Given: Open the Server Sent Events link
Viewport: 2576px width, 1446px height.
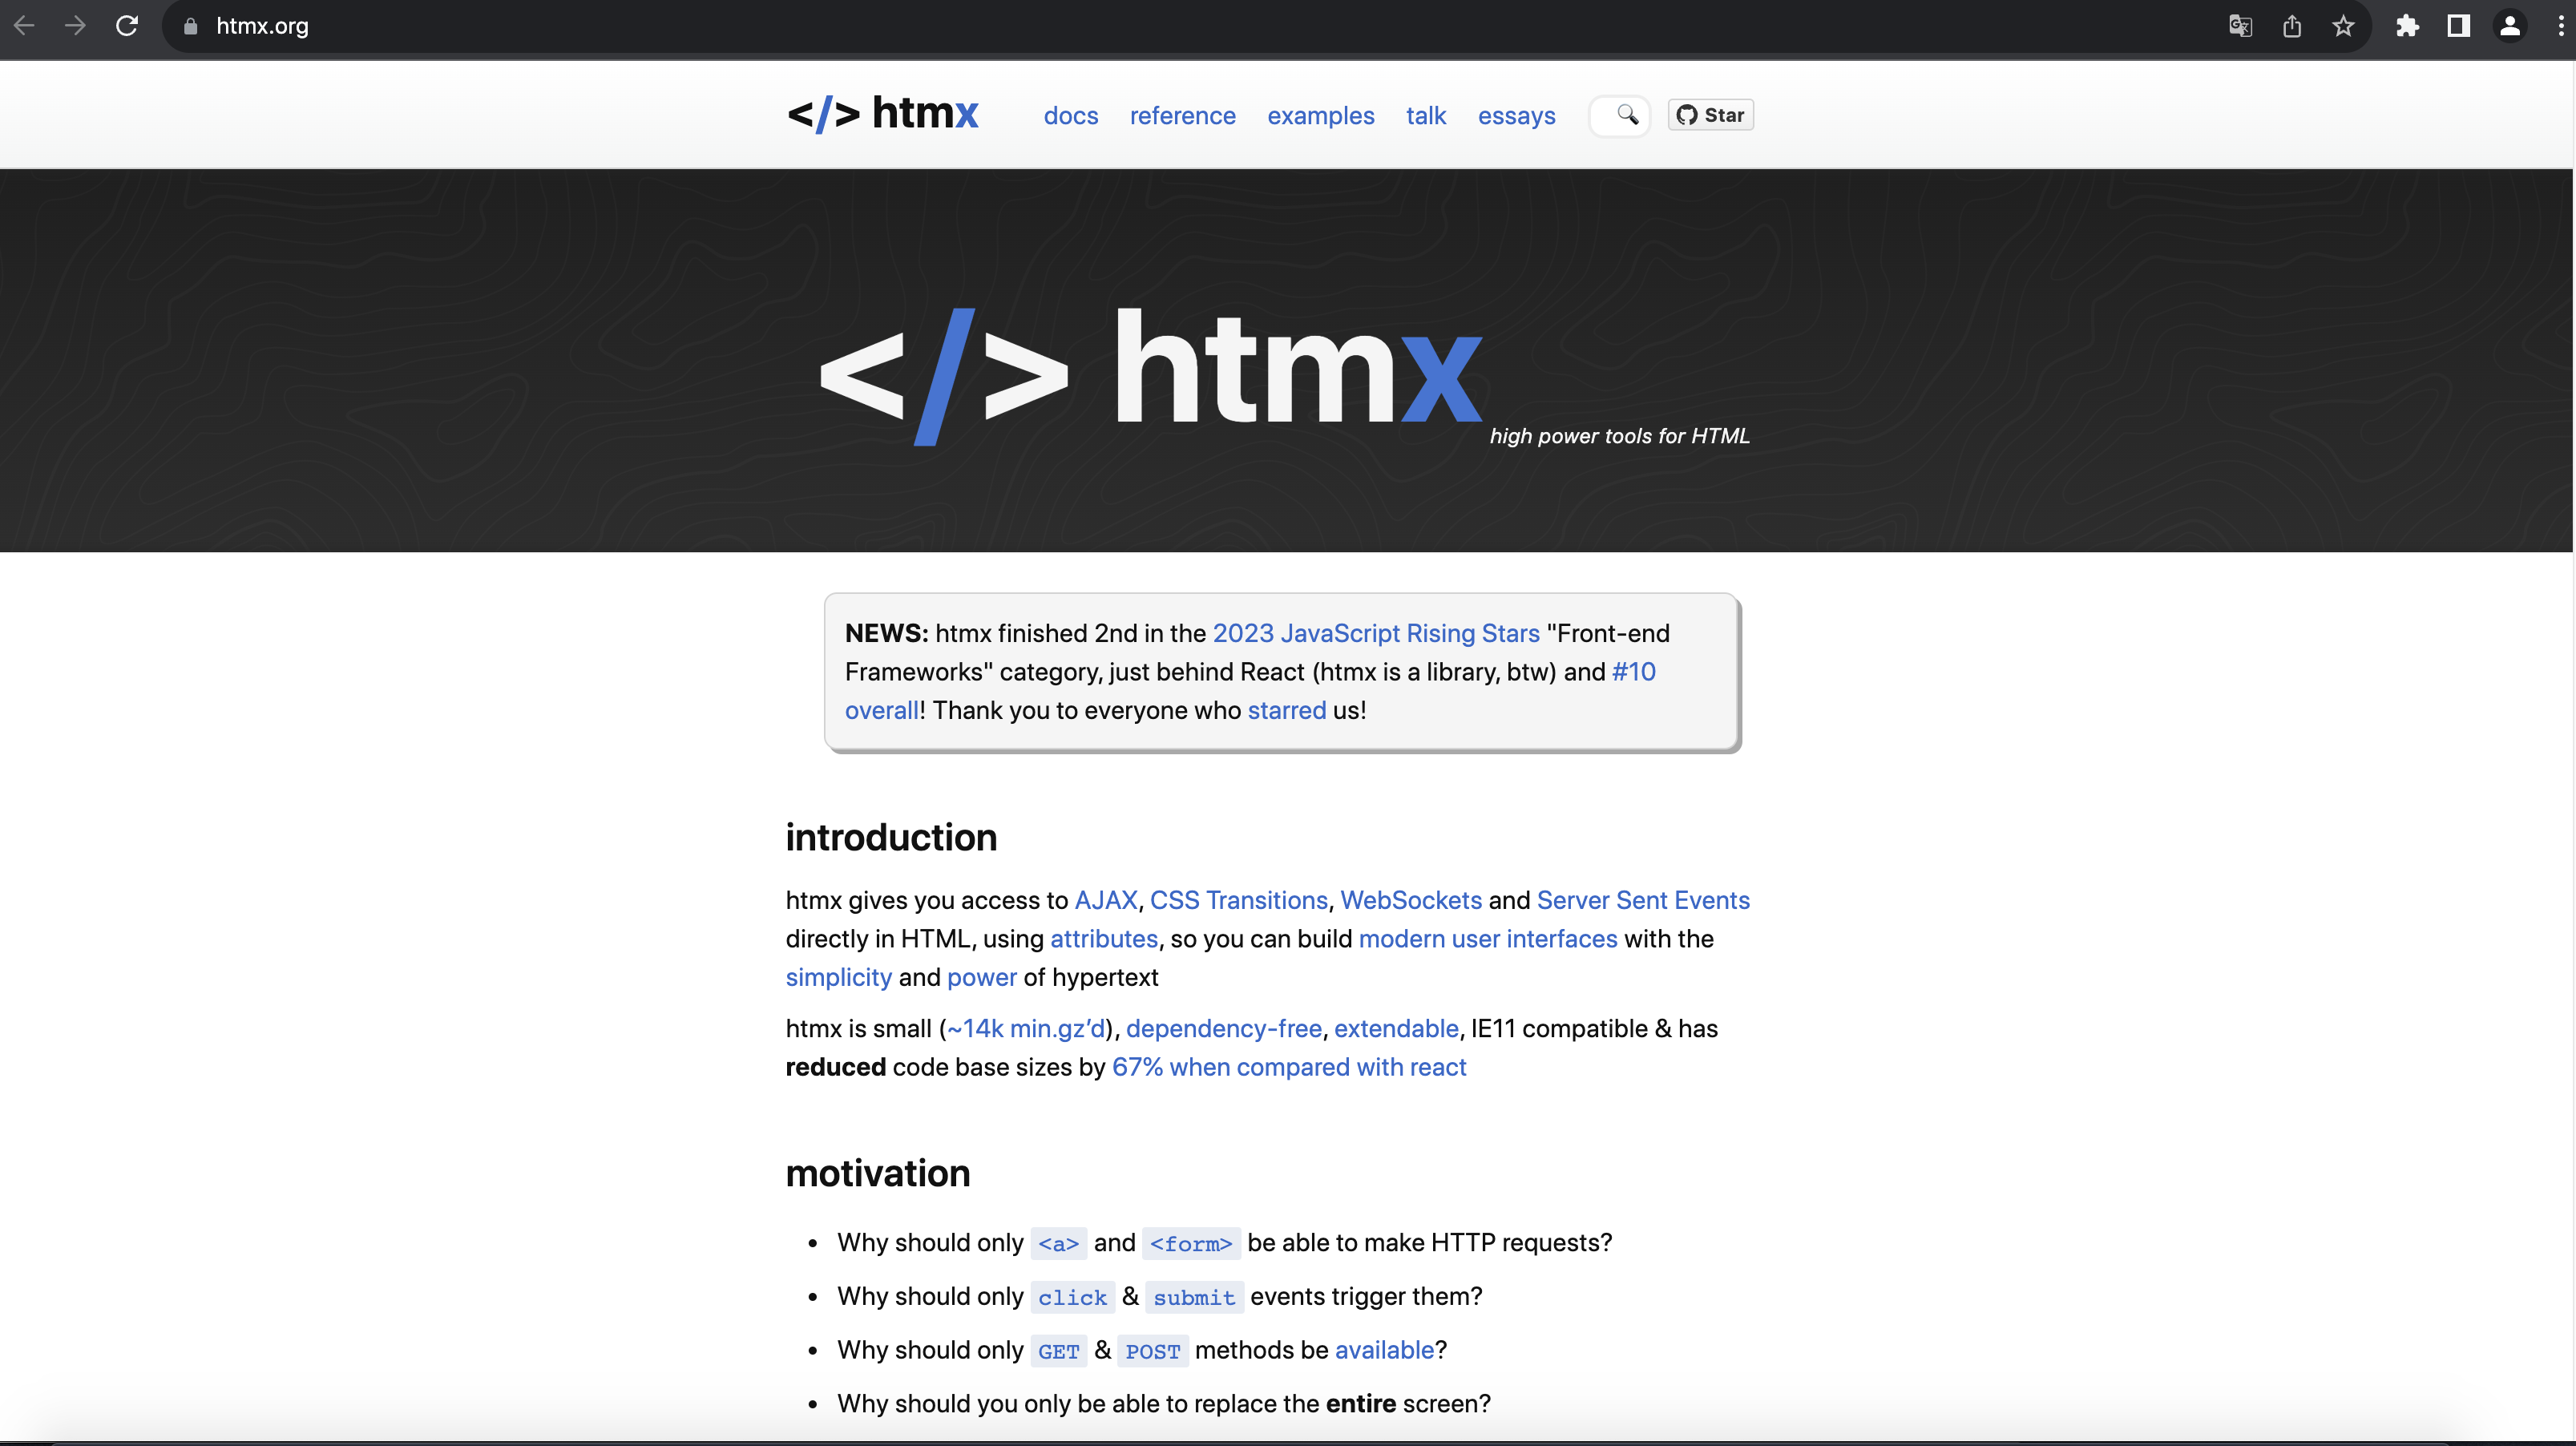Looking at the screenshot, I should (1643, 900).
